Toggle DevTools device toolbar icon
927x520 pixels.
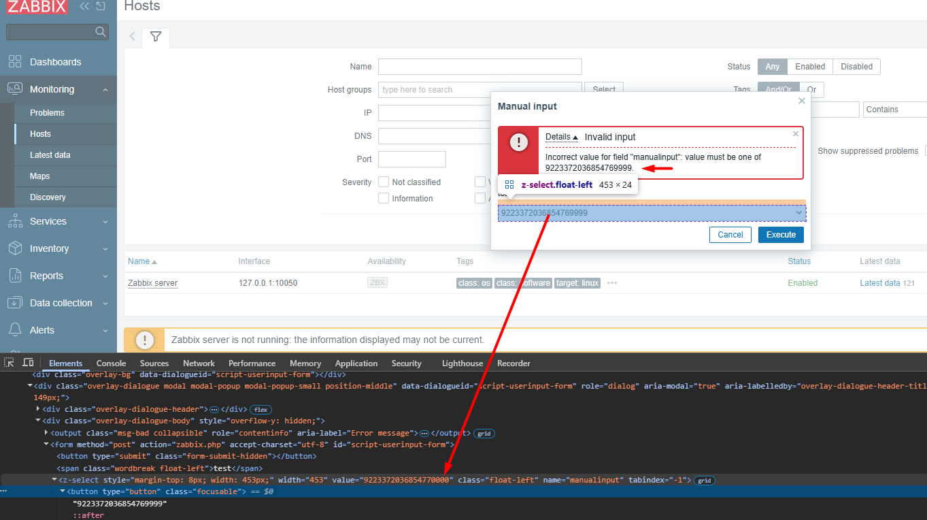[x=28, y=363]
